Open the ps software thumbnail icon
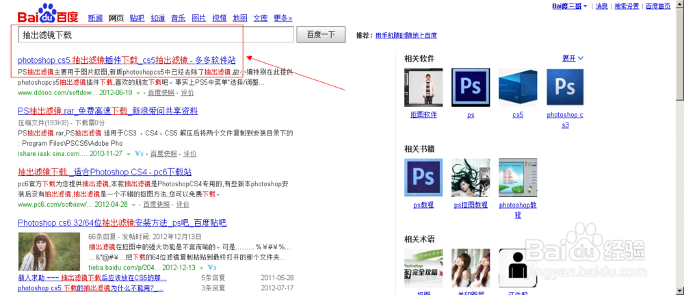684x295 pixels. point(471,88)
